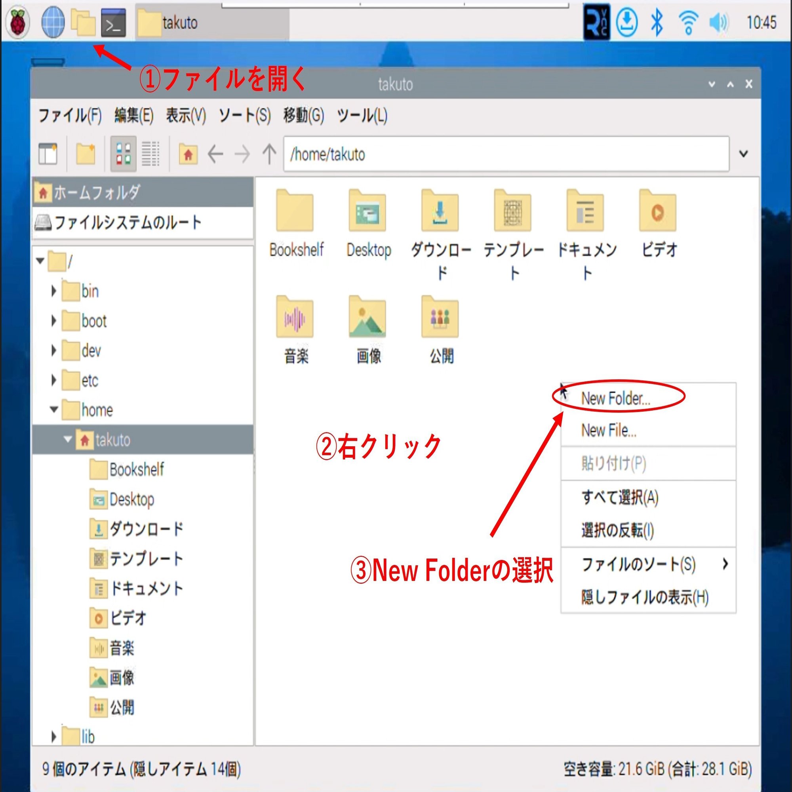Screen dimensions: 792x792
Task: Click the new folder toolbar icon
Action: [86, 154]
